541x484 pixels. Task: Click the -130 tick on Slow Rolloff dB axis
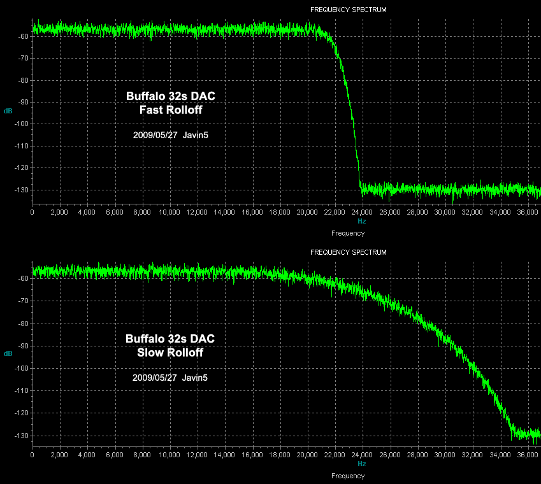[x=22, y=436]
